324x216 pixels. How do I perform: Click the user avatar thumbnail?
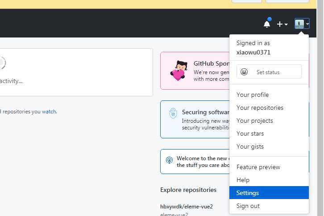coord(299,24)
